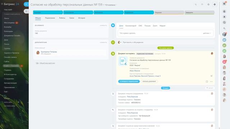Open Документы Онлайн in left menu
The image size is (230, 129).
point(12,35)
